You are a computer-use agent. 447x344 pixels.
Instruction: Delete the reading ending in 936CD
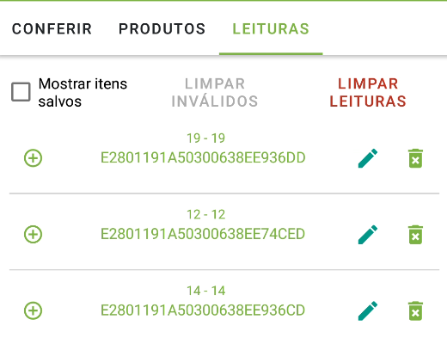point(415,310)
